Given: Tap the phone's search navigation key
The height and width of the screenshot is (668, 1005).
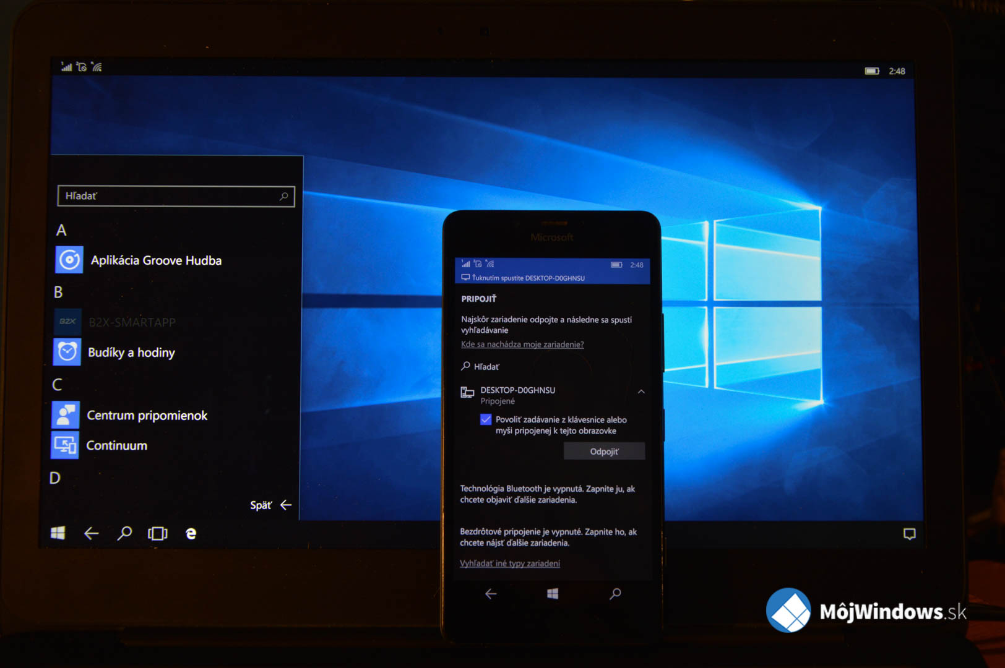Looking at the screenshot, I should 615,594.
